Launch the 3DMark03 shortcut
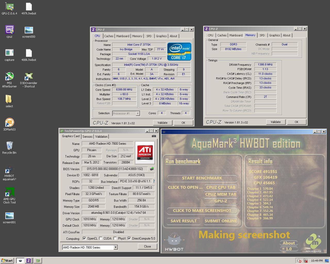330x264 pixels. pos(9,125)
